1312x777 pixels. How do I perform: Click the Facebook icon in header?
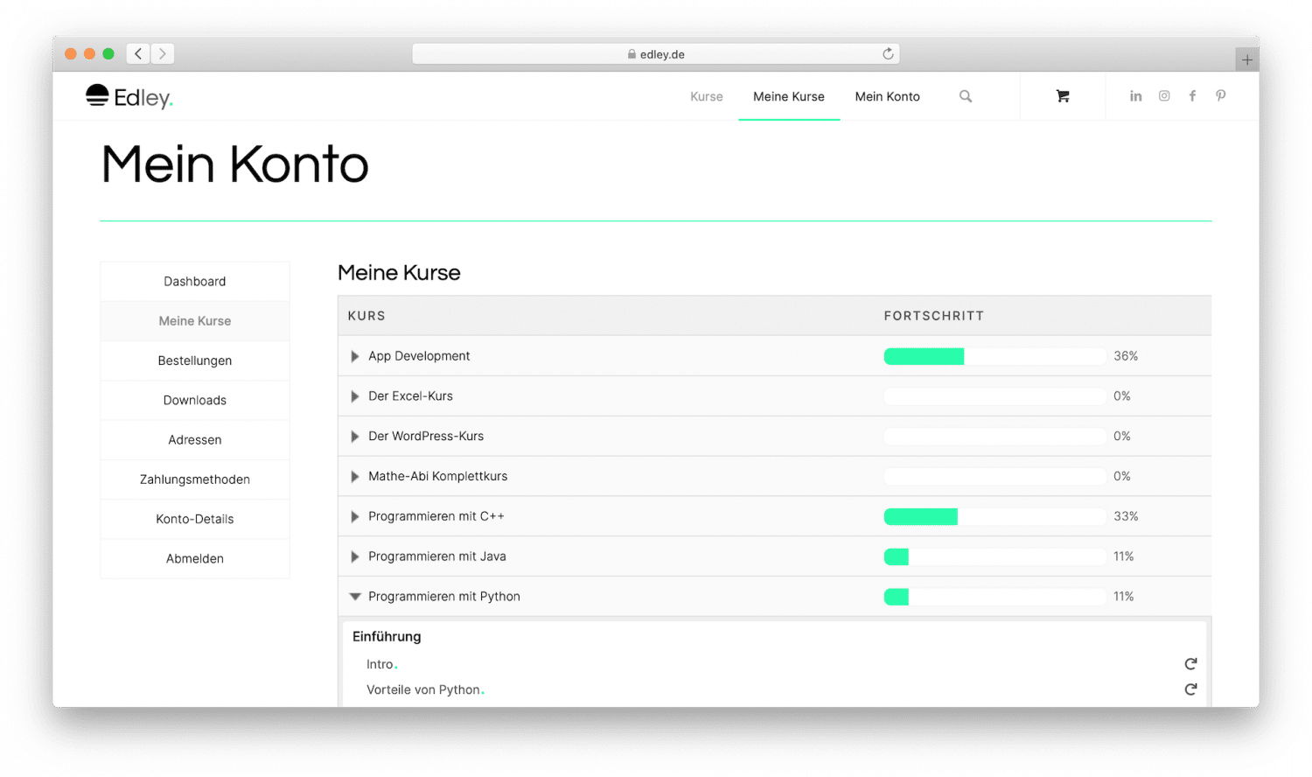[1192, 96]
